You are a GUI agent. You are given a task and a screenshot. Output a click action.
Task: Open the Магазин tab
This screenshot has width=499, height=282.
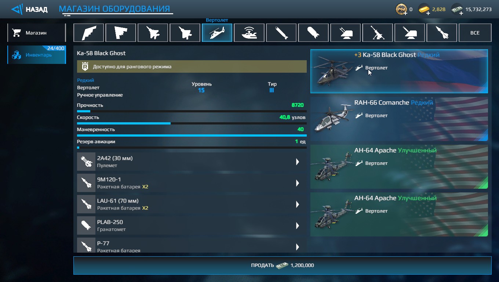pyautogui.click(x=36, y=33)
